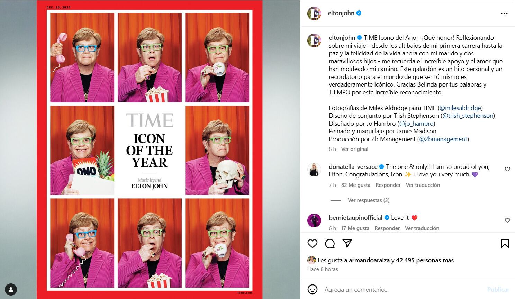Click eltonjohn's profile picture thumbnail
The width and height of the screenshot is (515, 299).
pyautogui.click(x=314, y=13)
